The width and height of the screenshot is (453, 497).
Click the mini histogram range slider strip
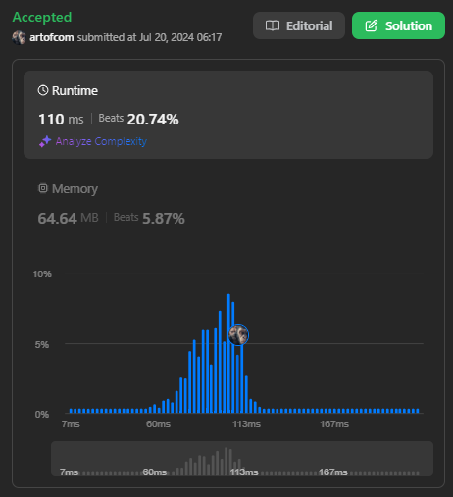coord(242,459)
